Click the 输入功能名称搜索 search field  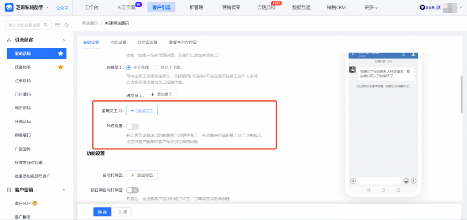(28, 25)
